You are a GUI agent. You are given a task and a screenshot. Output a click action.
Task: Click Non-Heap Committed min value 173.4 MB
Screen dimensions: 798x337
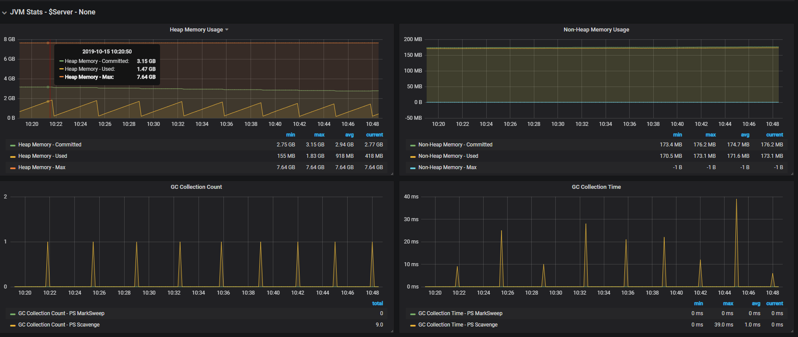coord(671,145)
